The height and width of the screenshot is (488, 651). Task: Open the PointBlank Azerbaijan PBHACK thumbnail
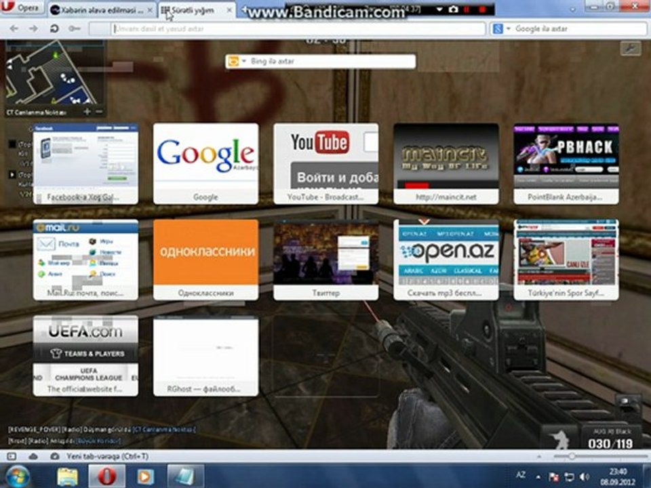click(566, 163)
